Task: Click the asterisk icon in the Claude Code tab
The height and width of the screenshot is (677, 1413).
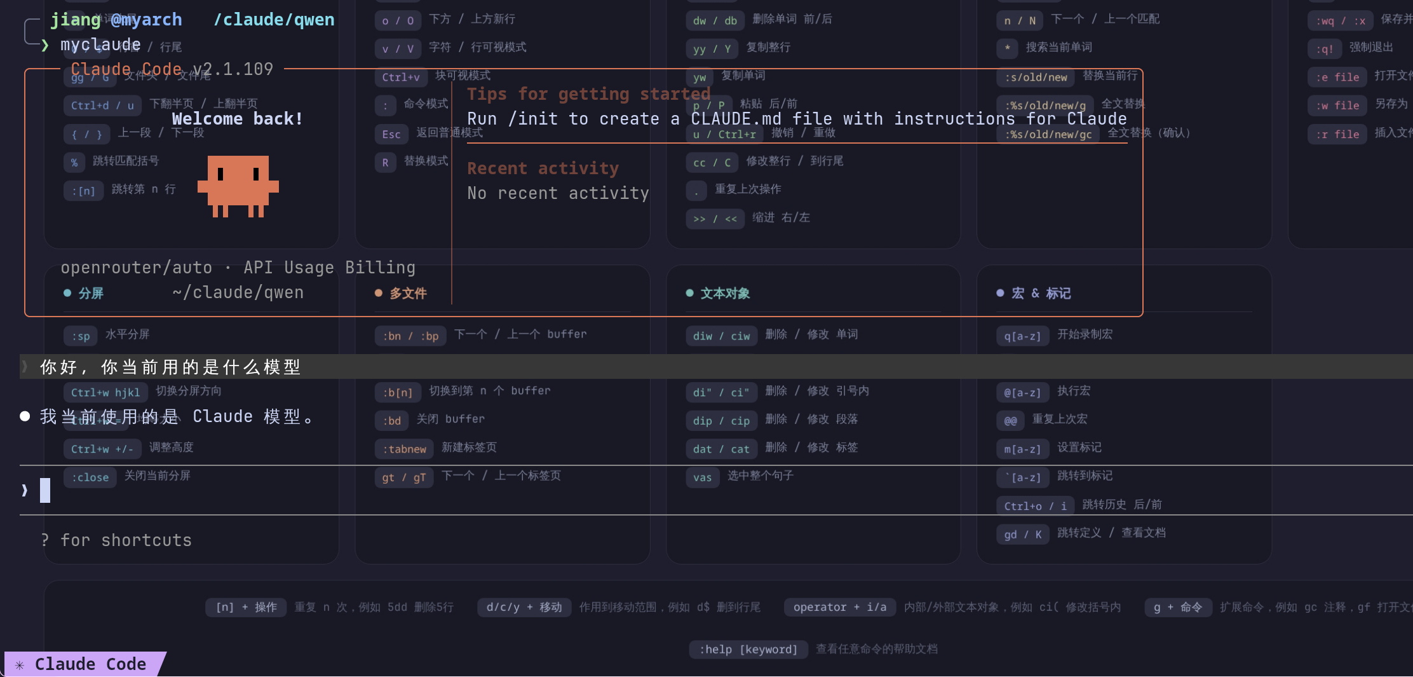Action: [x=20, y=665]
